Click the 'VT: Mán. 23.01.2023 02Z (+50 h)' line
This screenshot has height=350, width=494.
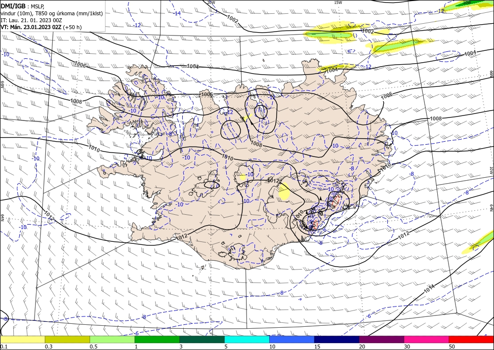coord(41,27)
